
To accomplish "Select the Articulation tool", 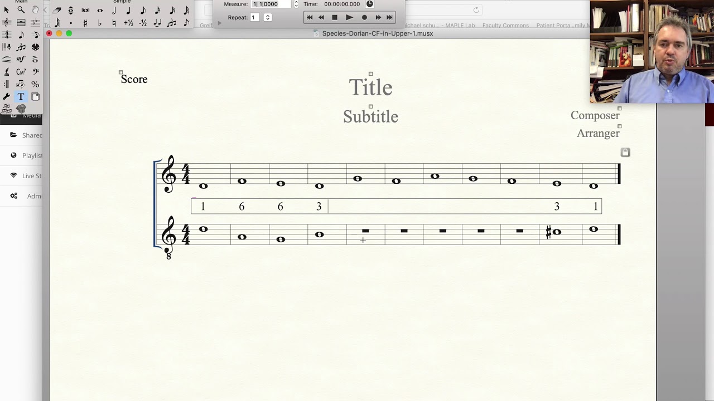I will point(35,59).
